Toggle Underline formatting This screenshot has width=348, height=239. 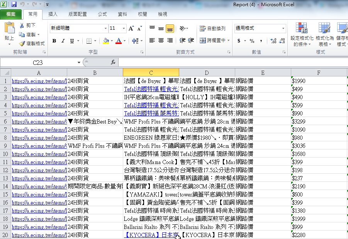click(72, 41)
